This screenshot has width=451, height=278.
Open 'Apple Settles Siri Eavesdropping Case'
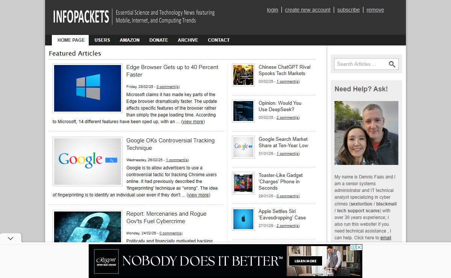(282, 215)
